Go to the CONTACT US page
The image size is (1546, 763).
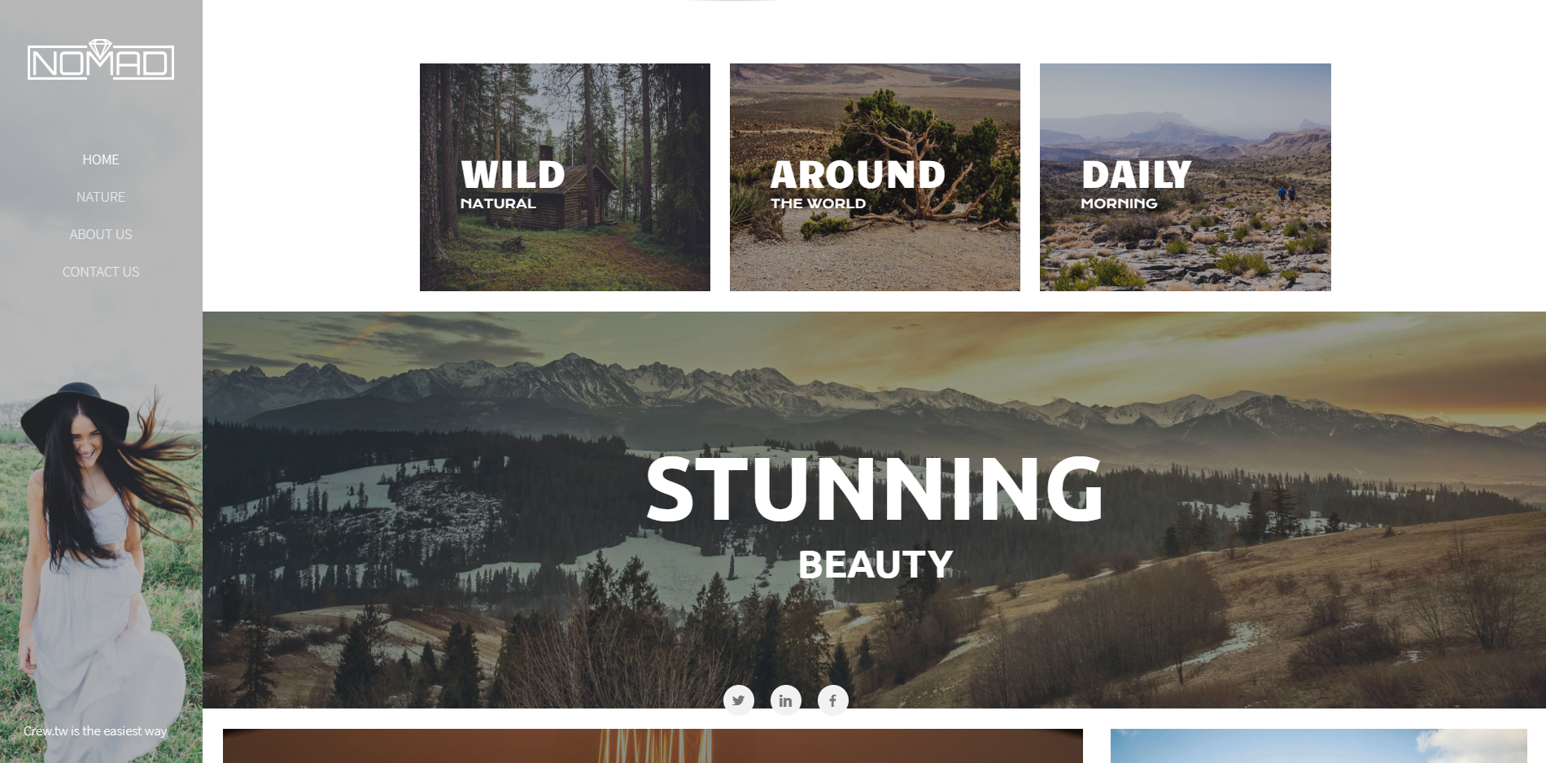(101, 272)
